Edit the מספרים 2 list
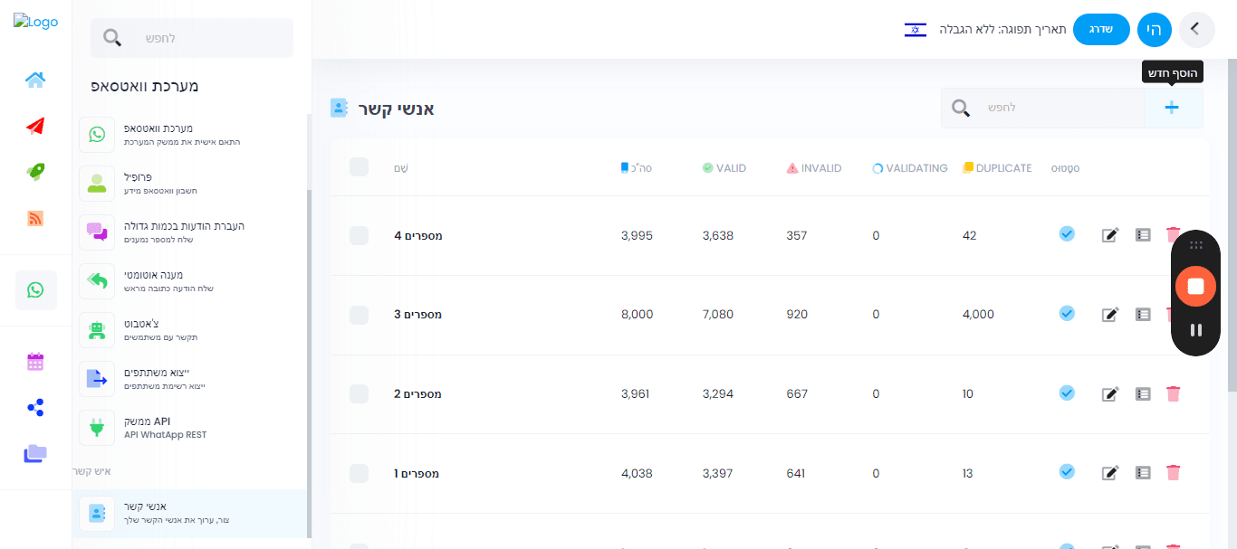This screenshot has width=1237, height=549. 1110,393
